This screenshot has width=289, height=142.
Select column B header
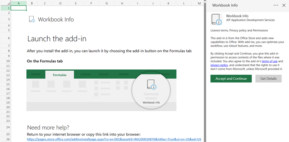(x=32, y=3)
